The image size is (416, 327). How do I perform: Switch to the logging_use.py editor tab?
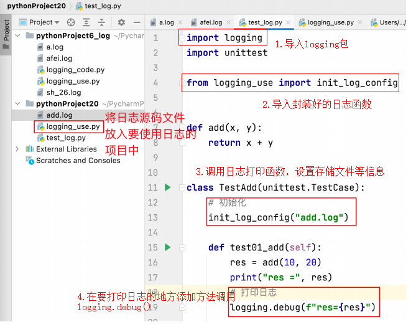[330, 22]
